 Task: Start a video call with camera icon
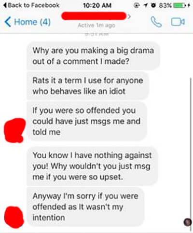[x=178, y=22]
